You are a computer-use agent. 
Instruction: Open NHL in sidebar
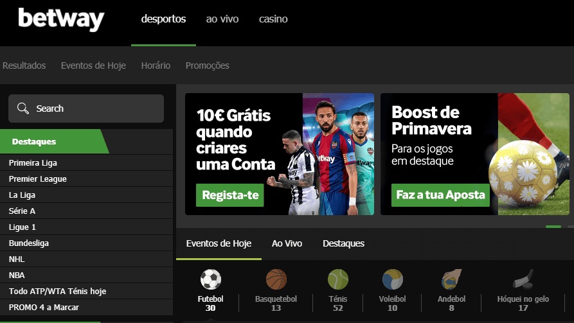coord(86,259)
